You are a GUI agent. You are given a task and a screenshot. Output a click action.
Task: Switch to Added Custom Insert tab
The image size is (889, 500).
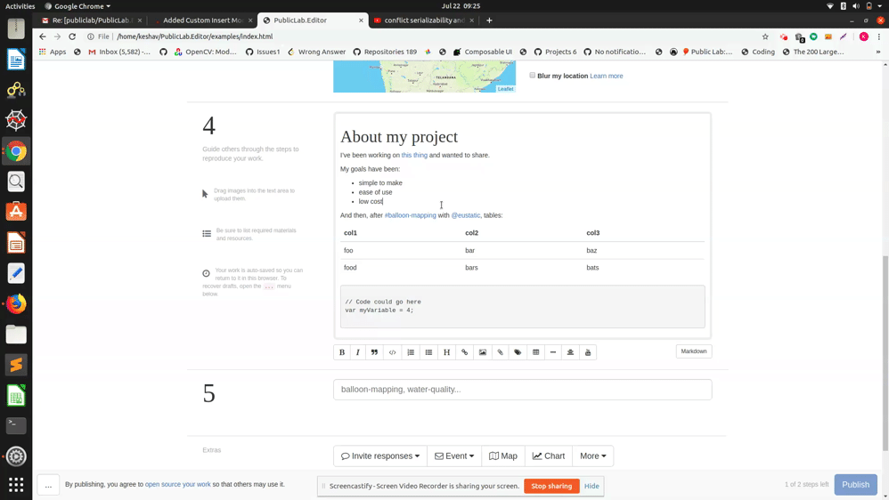coord(202,20)
